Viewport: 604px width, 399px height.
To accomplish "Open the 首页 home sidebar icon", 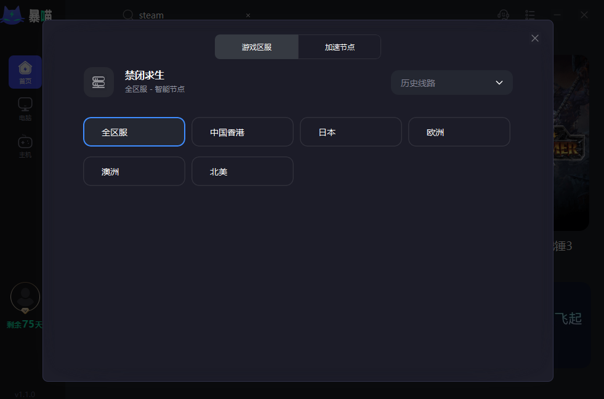I will coord(25,72).
